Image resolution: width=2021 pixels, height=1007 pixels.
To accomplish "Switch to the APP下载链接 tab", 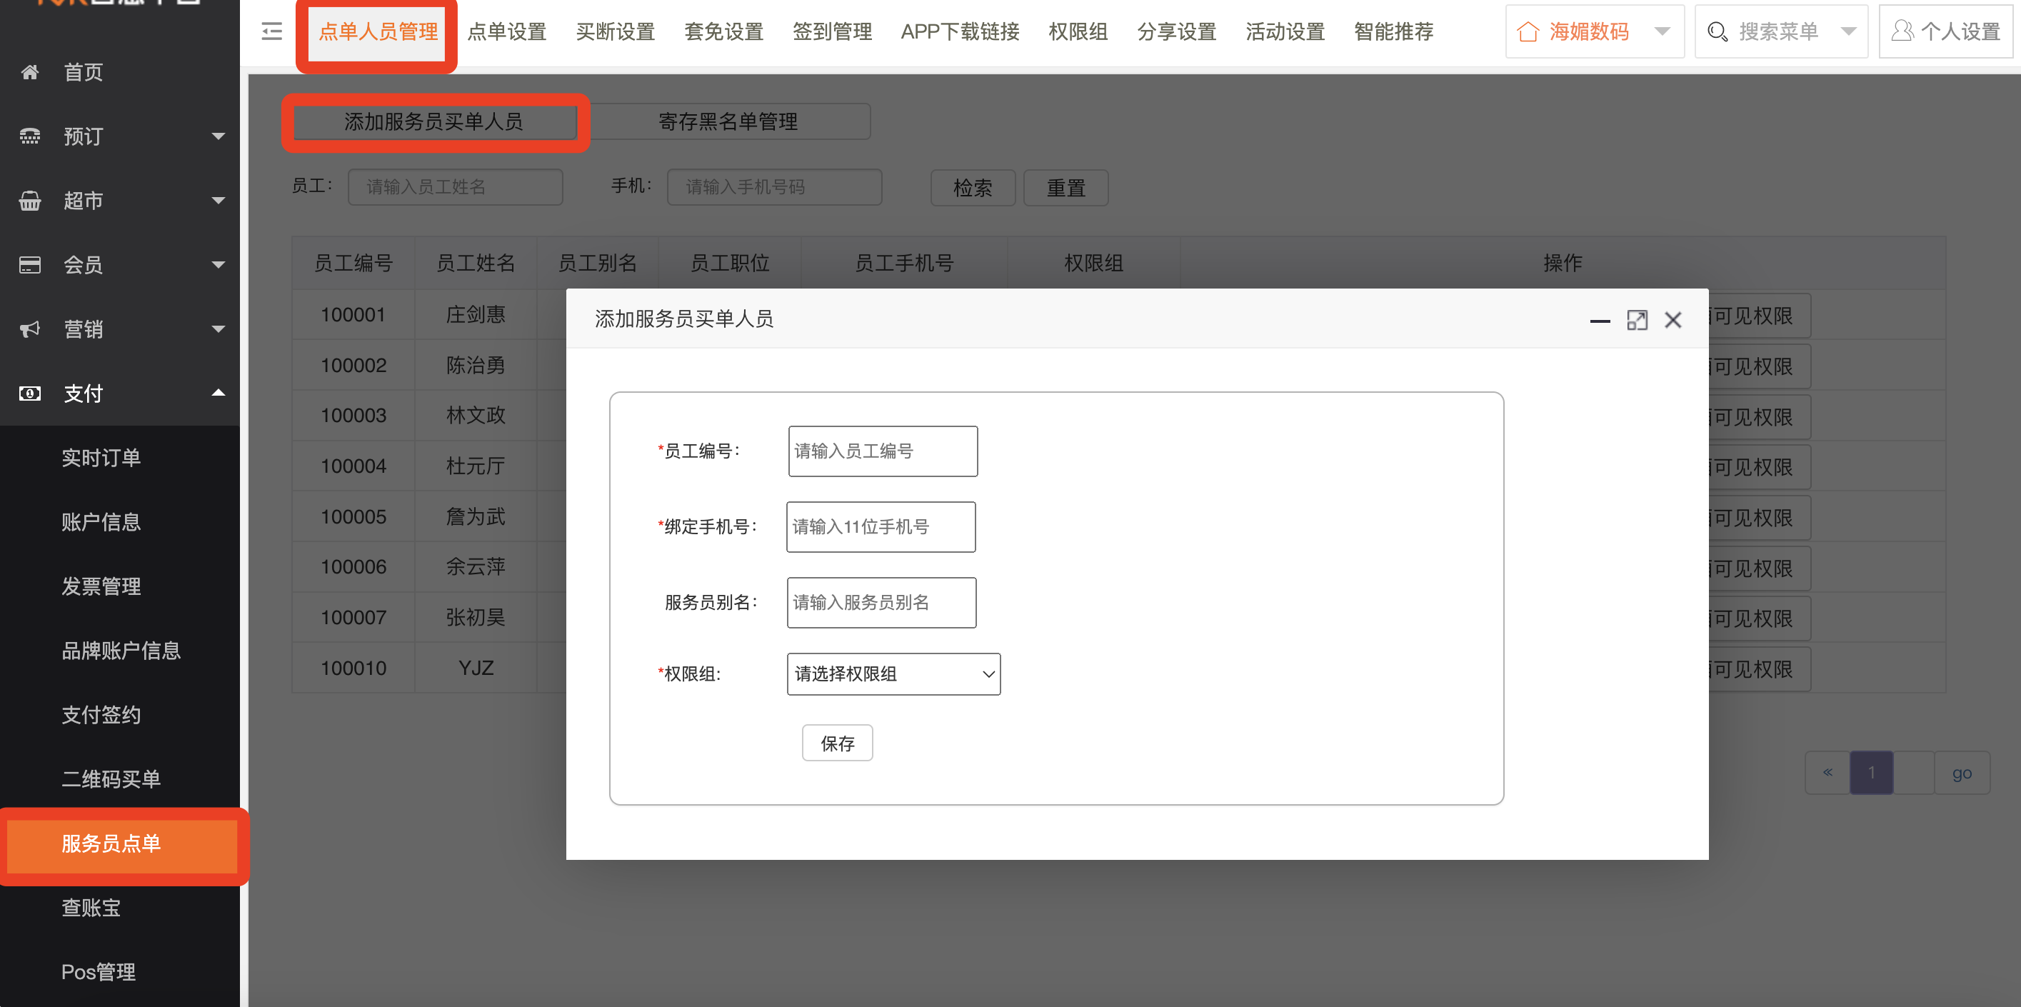I will tap(960, 31).
